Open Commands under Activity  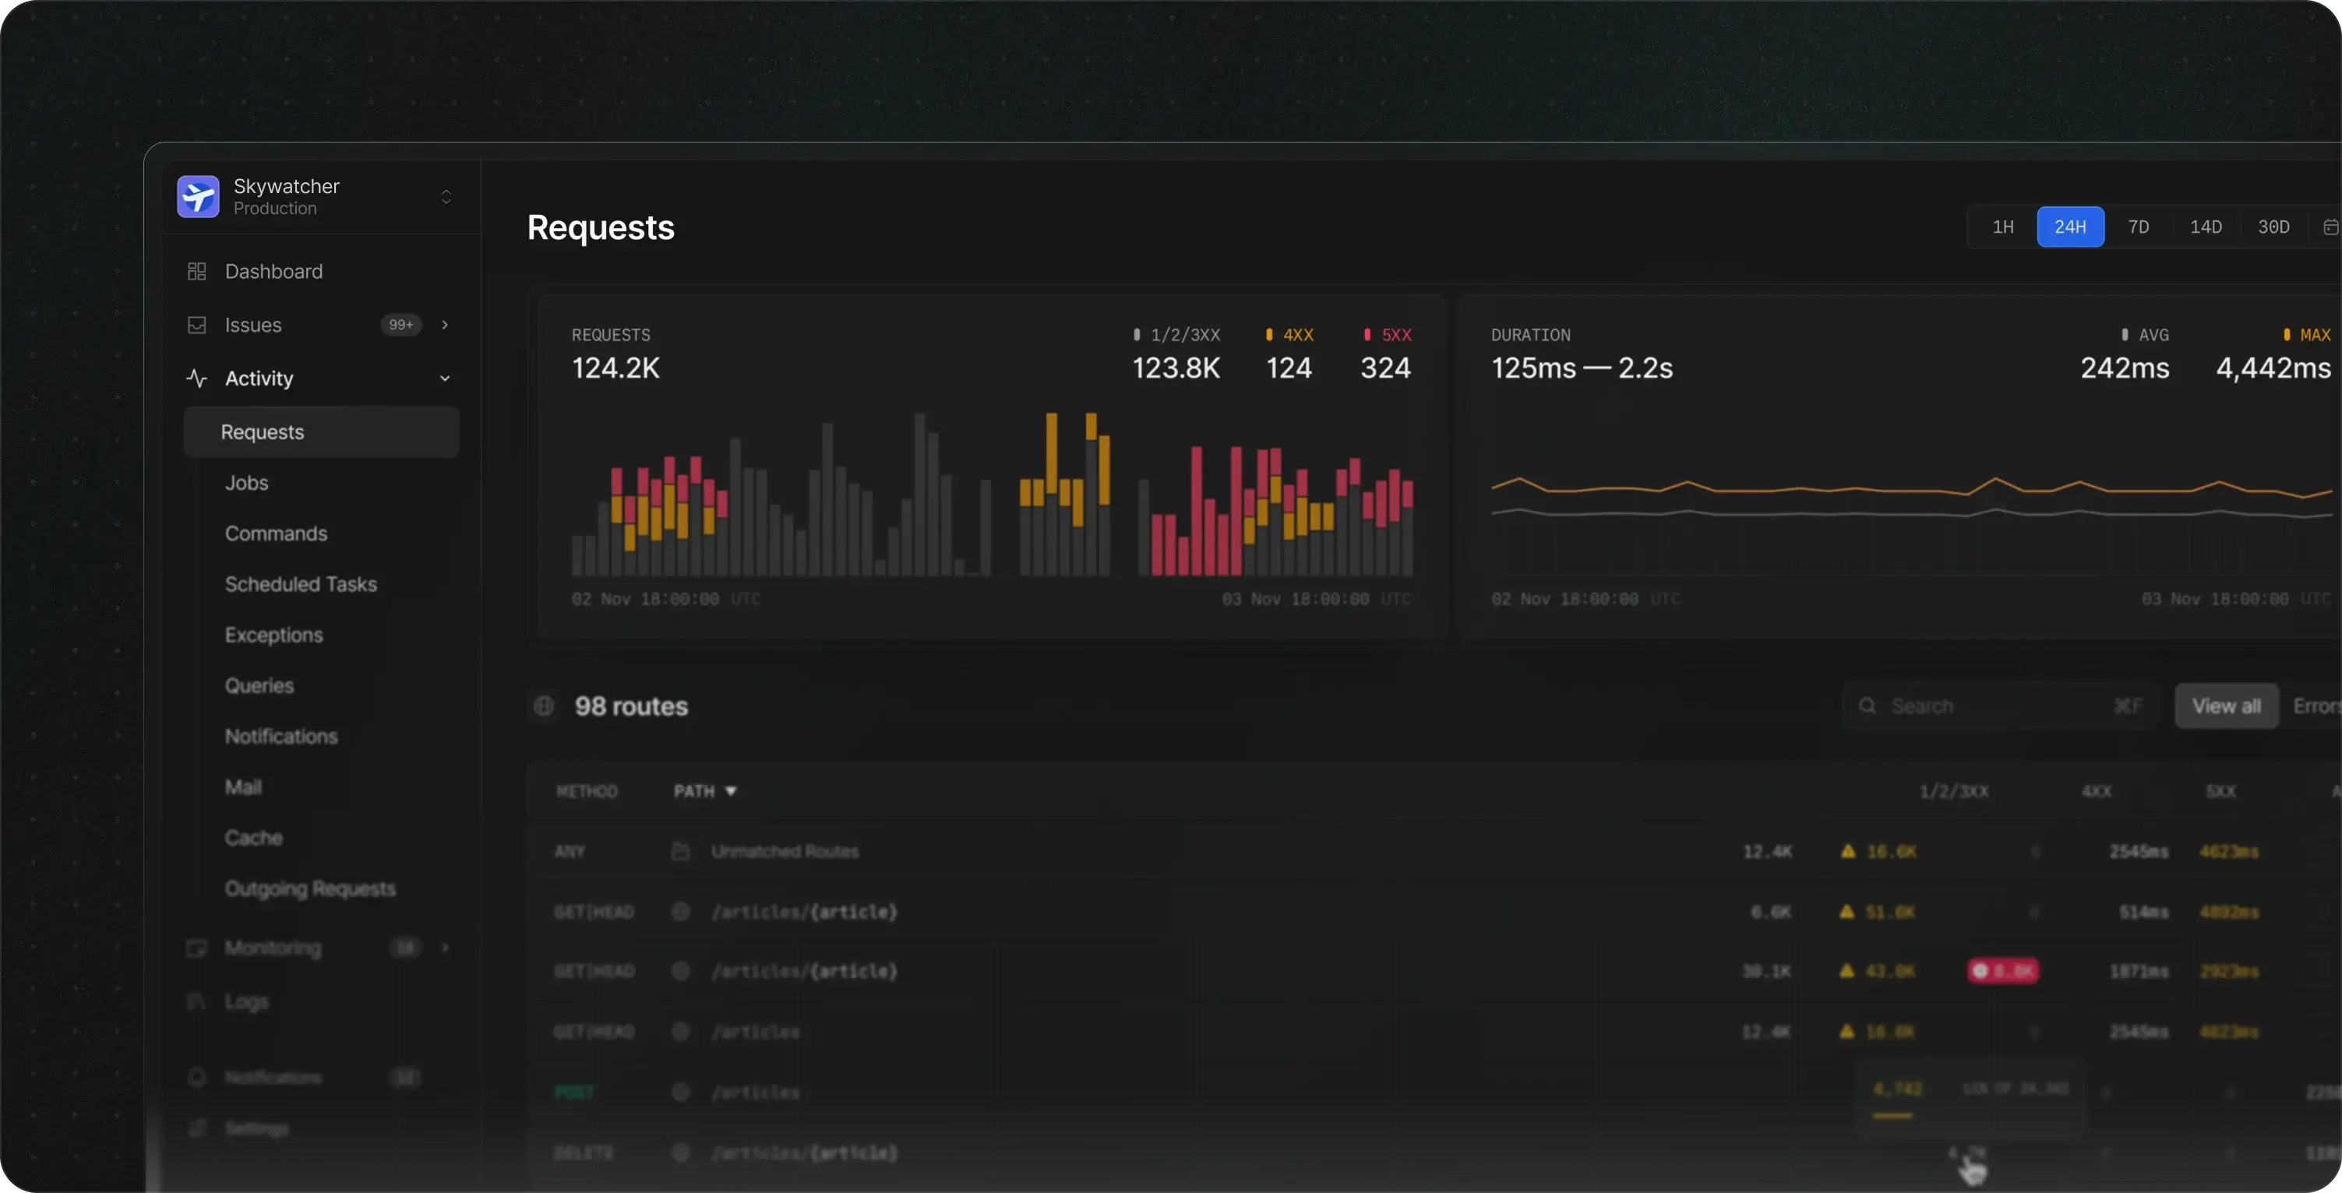(277, 534)
